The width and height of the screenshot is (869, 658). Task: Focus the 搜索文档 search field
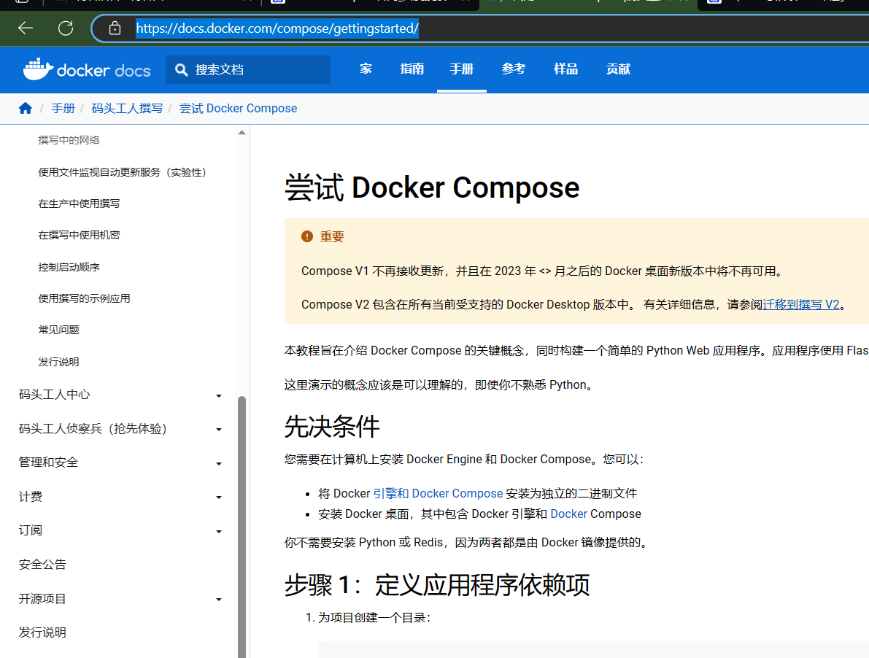pos(248,70)
